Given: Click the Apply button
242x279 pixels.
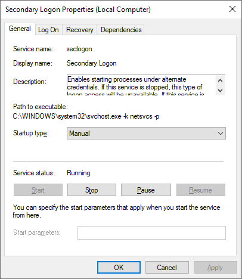Looking at the screenshot, I should (x=215, y=268).
